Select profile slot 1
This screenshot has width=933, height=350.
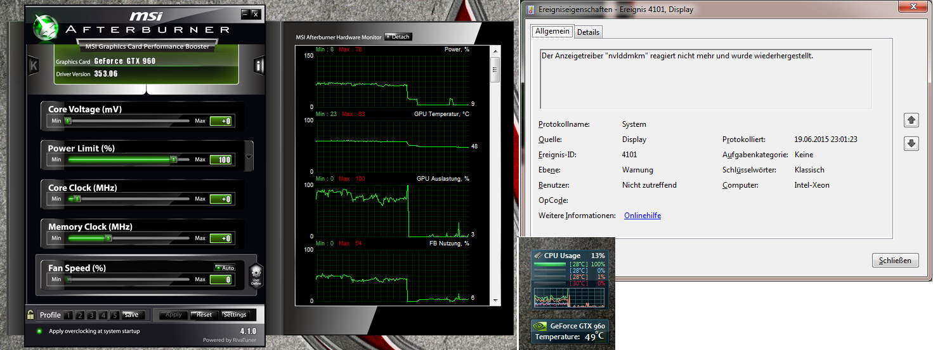coord(69,315)
